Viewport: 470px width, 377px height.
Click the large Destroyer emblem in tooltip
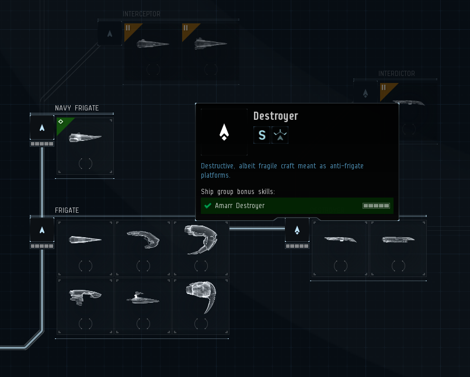pos(224,132)
